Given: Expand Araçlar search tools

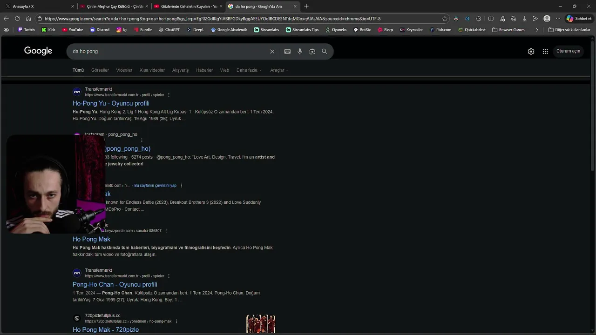Looking at the screenshot, I should tap(279, 70).
